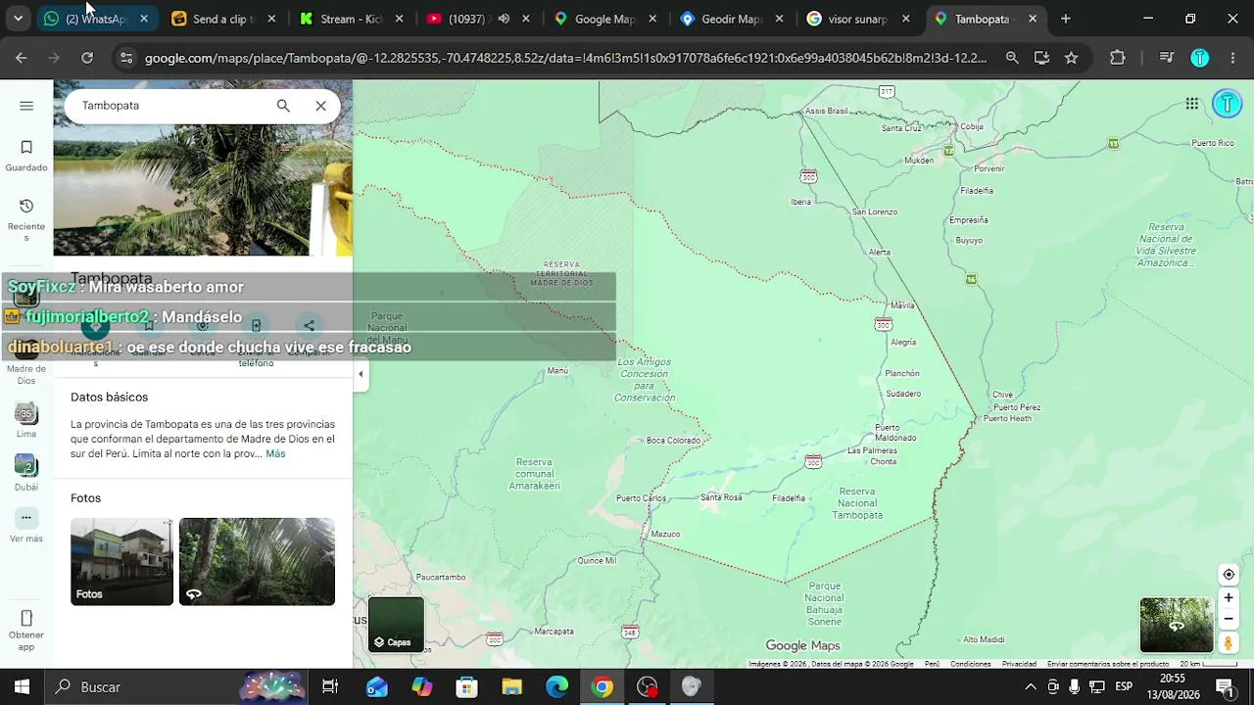The height and width of the screenshot is (705, 1254).
Task: Click the search magnifier in Maps search box
Action: click(x=283, y=106)
